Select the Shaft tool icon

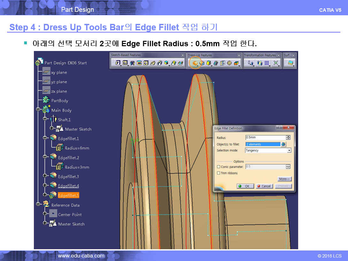pyautogui.click(x=132, y=63)
